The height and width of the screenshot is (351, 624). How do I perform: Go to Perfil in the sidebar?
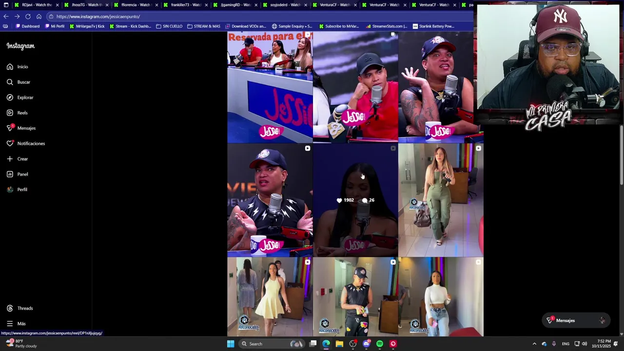click(x=17, y=190)
